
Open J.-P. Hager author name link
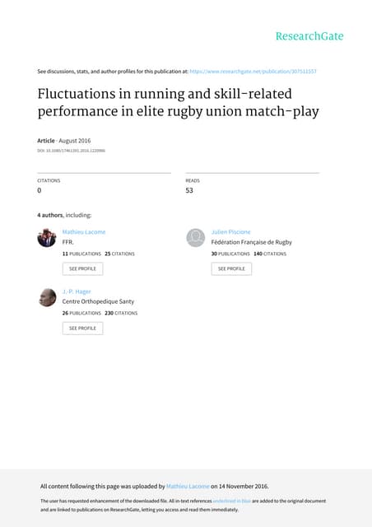click(77, 291)
